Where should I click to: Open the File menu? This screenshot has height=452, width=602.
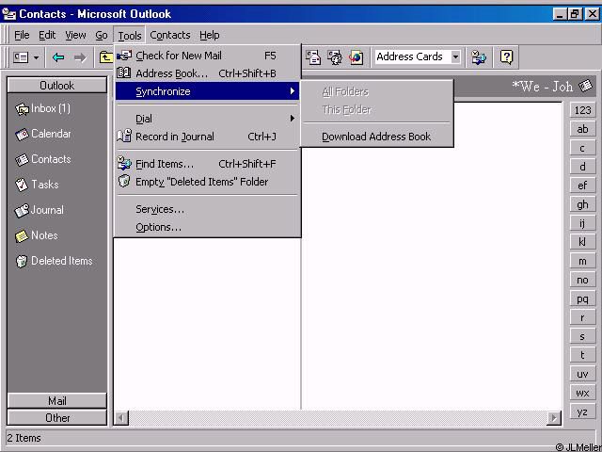pyautogui.click(x=22, y=36)
